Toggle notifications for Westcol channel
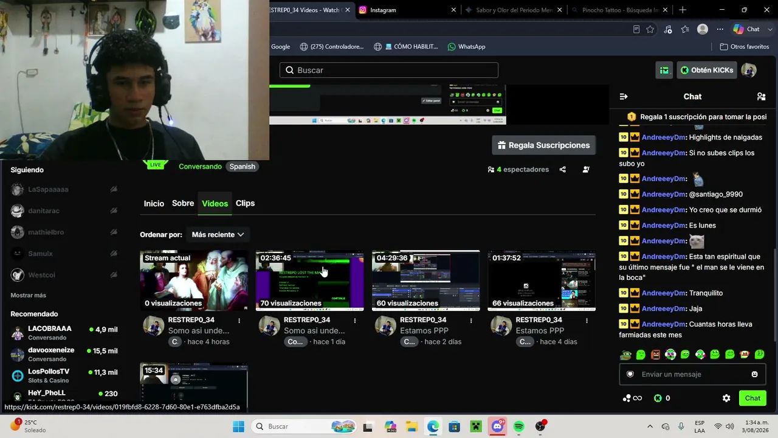This screenshot has width=778, height=438. tap(114, 275)
